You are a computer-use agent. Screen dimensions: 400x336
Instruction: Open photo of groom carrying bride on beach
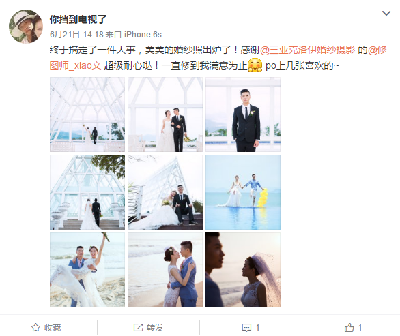point(87,270)
